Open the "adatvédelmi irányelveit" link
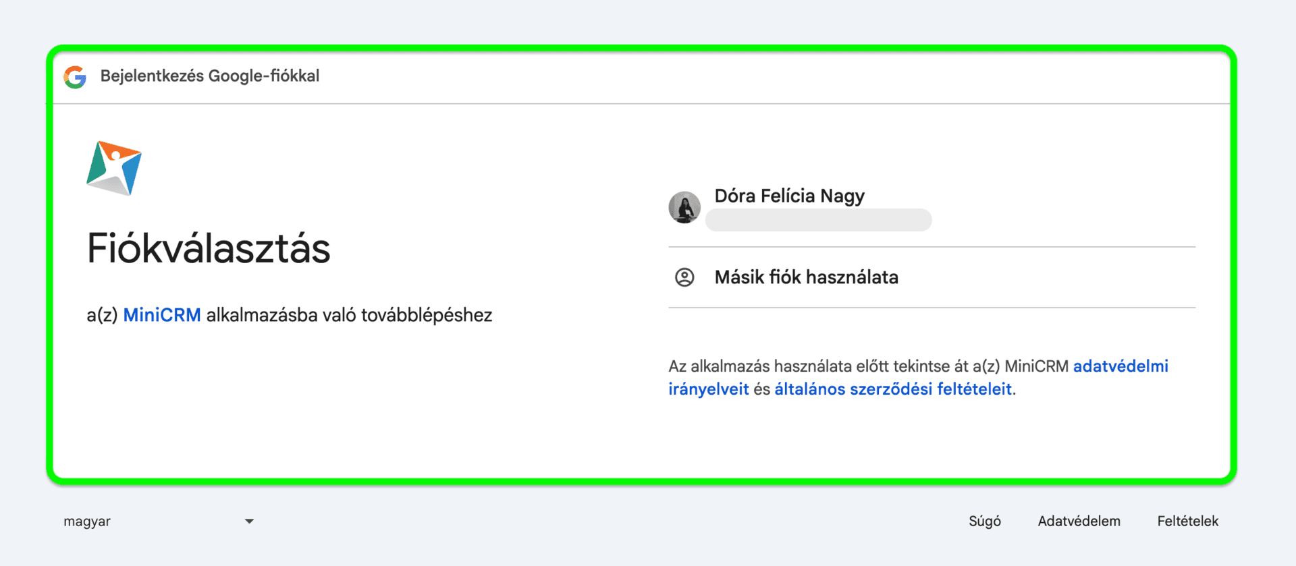Viewport: 1296px width, 566px height. (x=1120, y=366)
